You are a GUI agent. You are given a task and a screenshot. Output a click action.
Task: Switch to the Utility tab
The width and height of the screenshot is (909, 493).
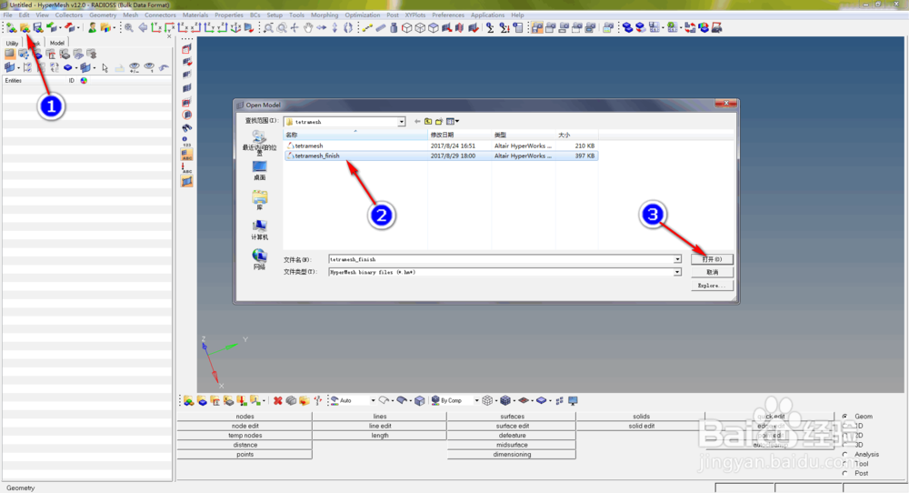(12, 43)
